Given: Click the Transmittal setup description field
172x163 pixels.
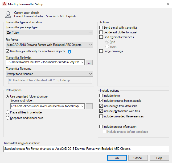Looking at the screenshot, I should click(x=86, y=149).
